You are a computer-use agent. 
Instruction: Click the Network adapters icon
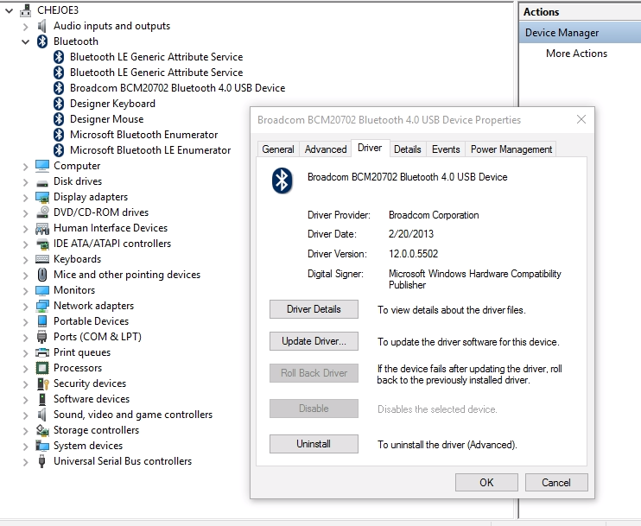tap(42, 306)
